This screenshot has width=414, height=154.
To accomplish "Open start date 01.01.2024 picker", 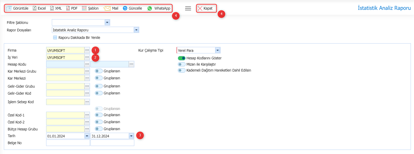I will pyautogui.click(x=87, y=136).
